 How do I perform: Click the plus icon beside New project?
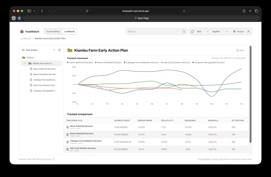pos(54,50)
